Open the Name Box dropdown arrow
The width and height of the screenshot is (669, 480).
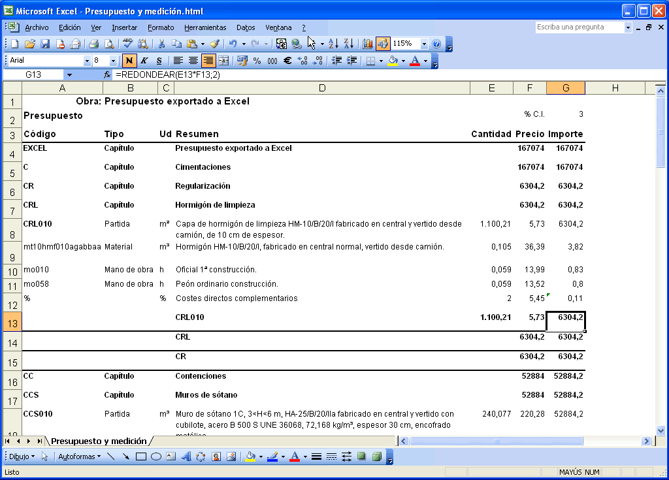tap(69, 74)
